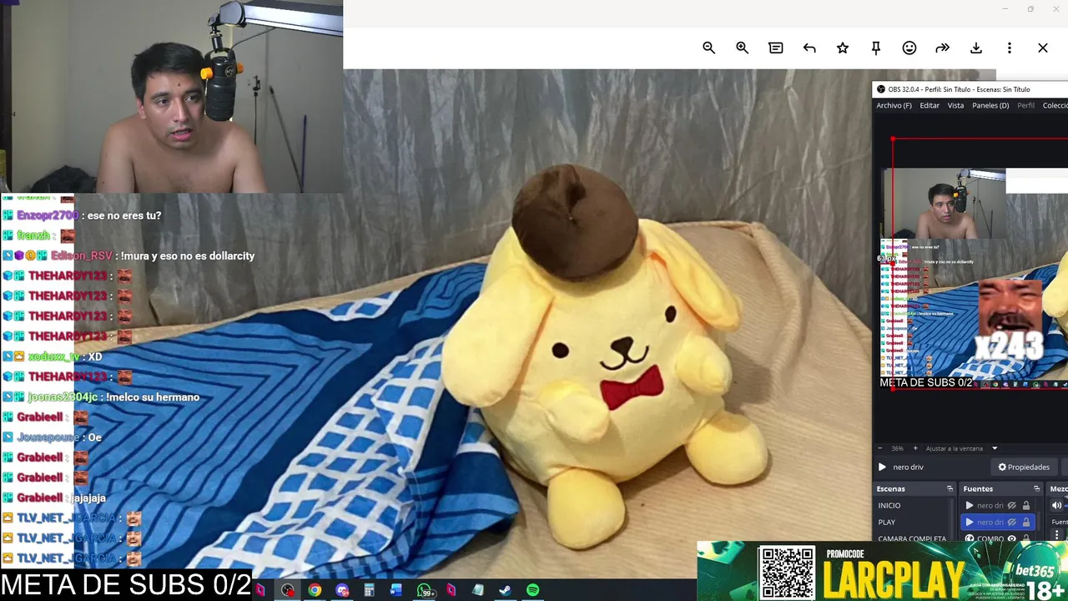Image resolution: width=1068 pixels, height=601 pixels.
Task: Download the image using download icon
Action: [x=976, y=48]
